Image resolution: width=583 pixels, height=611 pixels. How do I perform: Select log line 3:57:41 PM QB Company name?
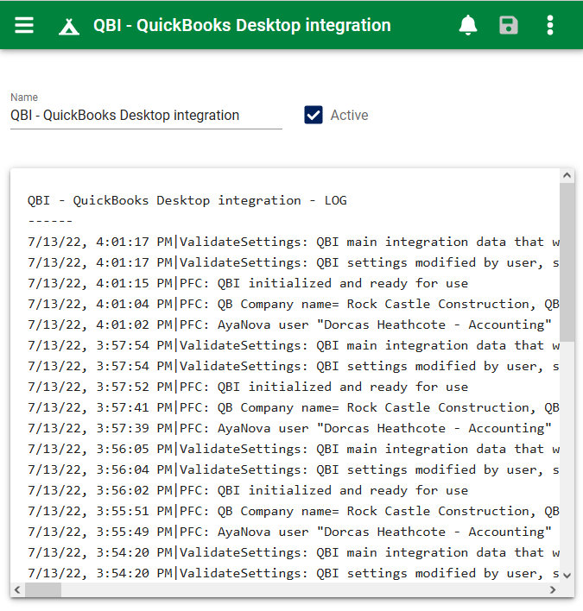click(x=294, y=407)
